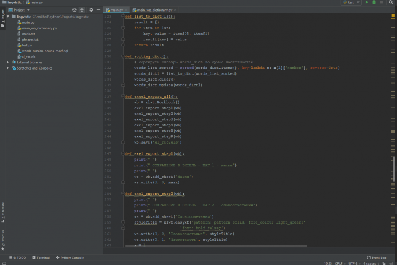The height and width of the screenshot is (265, 397).
Task: Toggle the Structure tool window side tab
Action: (2, 210)
